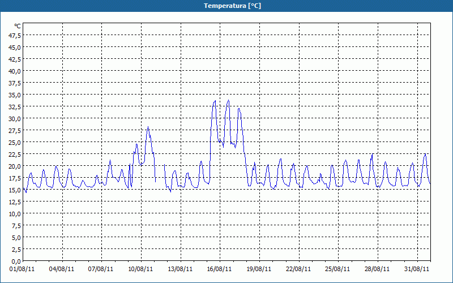The width and height of the screenshot is (453, 283).
Task: Select the 42,5 y-axis label
Action: point(15,59)
